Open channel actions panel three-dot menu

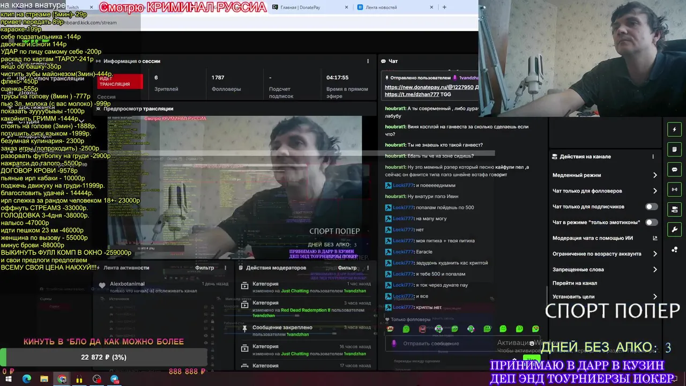[x=653, y=157]
